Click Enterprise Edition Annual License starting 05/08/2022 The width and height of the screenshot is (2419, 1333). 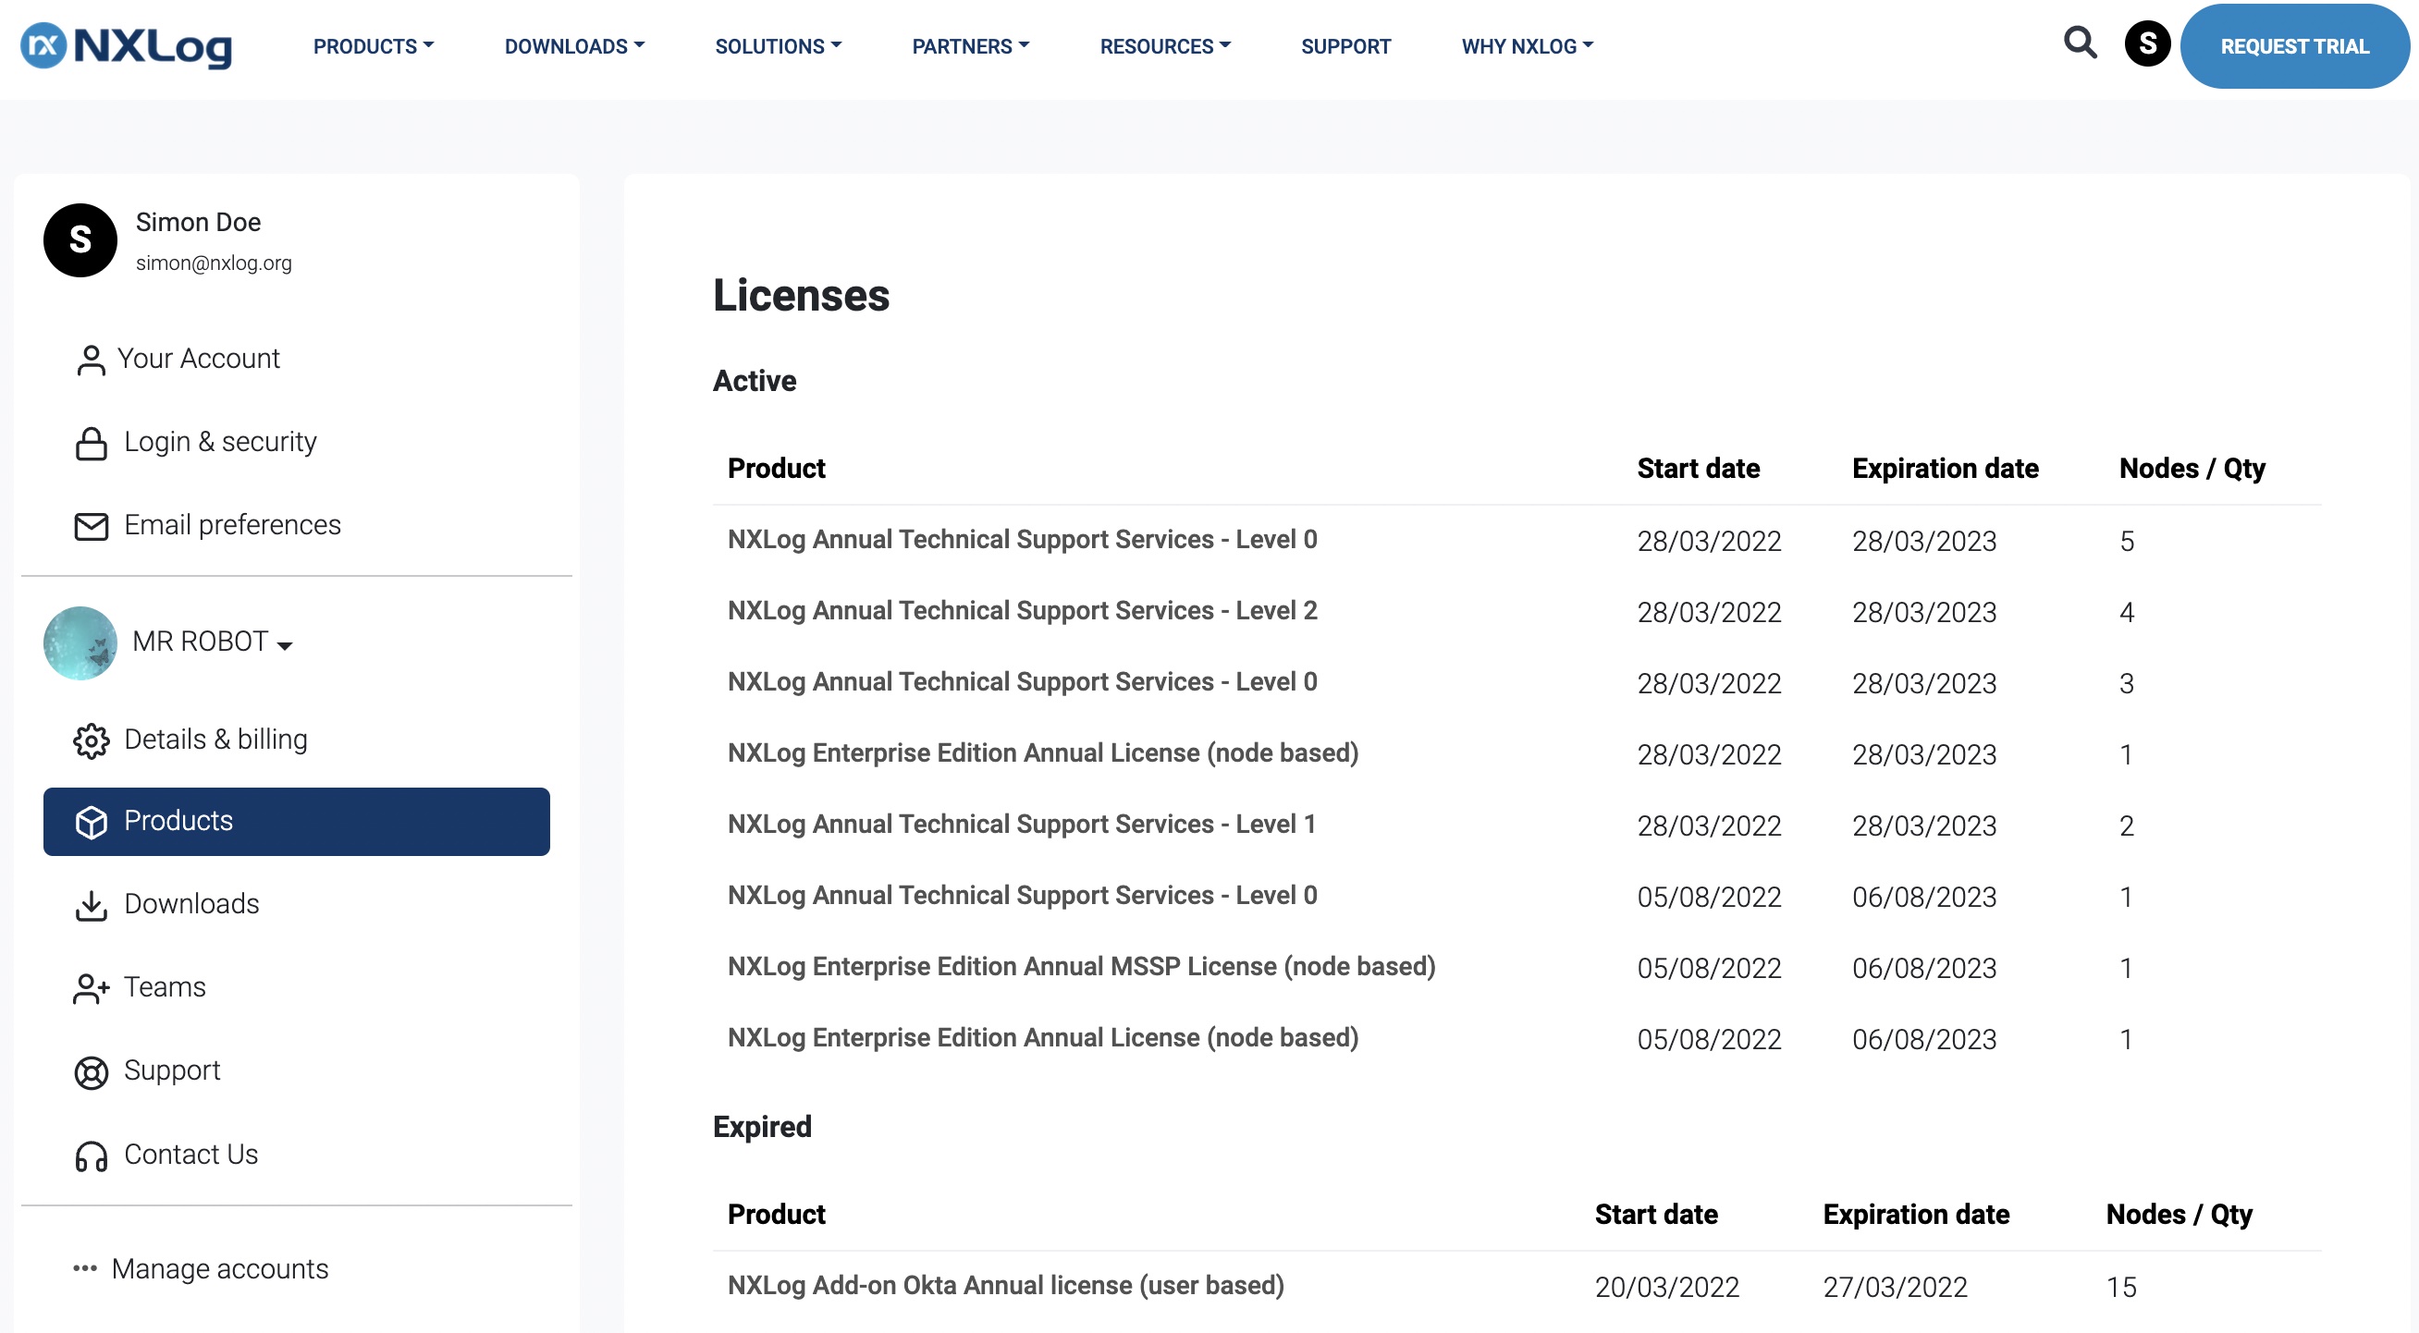tap(1043, 1038)
